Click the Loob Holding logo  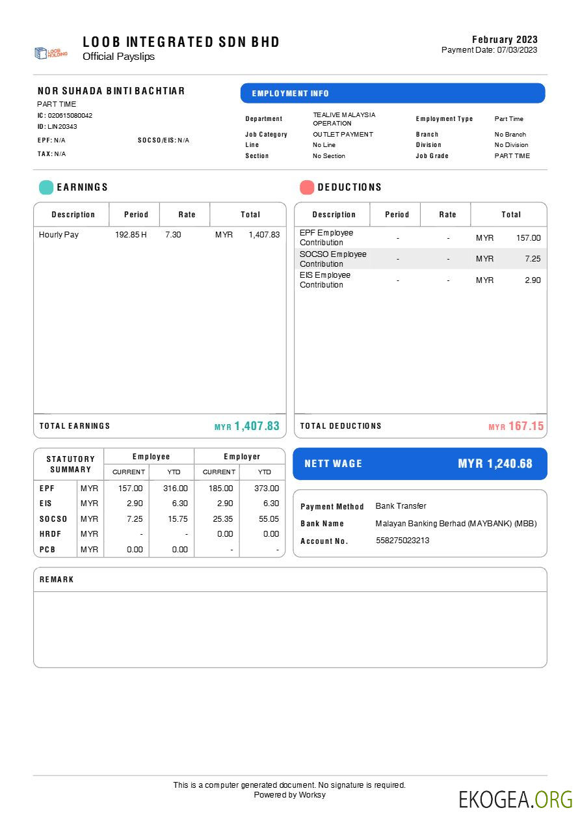(x=51, y=53)
